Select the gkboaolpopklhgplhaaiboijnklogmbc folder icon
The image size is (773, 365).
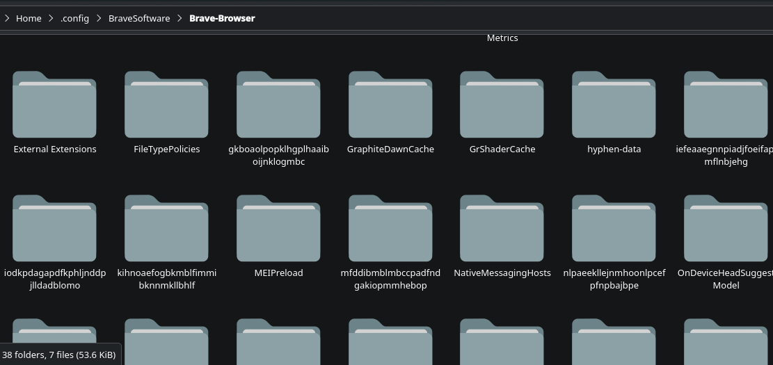(x=278, y=104)
